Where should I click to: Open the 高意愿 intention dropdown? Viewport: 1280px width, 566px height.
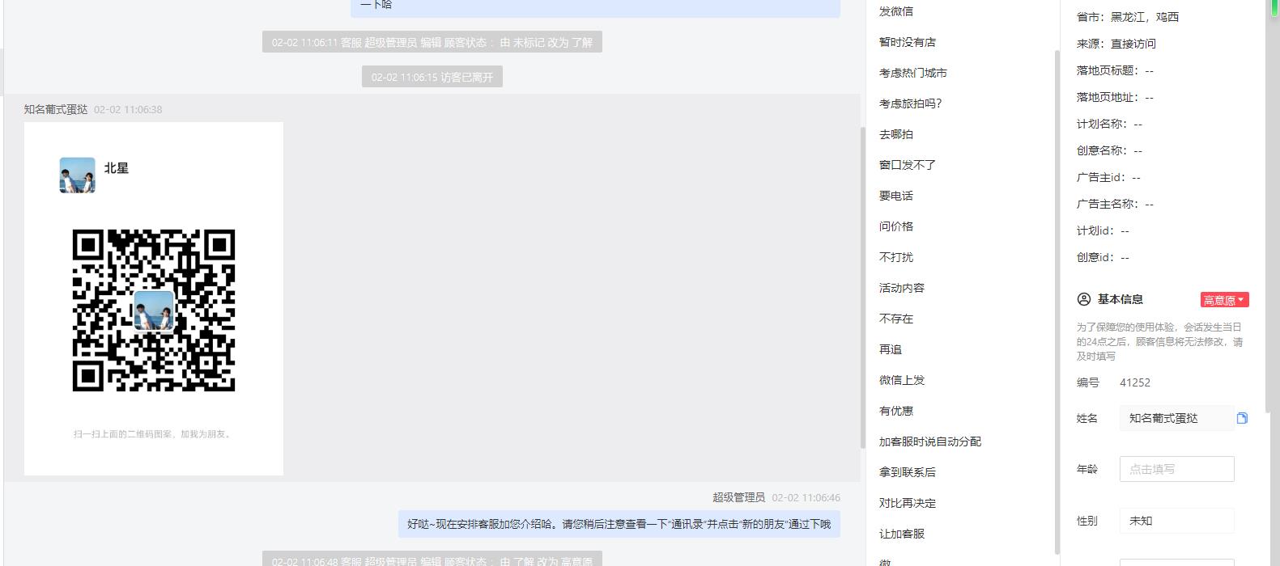click(1224, 300)
